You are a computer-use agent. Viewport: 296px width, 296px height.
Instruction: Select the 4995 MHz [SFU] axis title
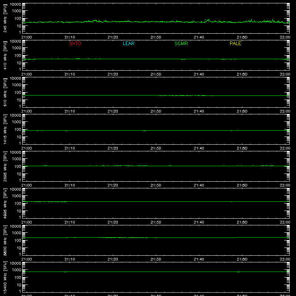point(5,203)
